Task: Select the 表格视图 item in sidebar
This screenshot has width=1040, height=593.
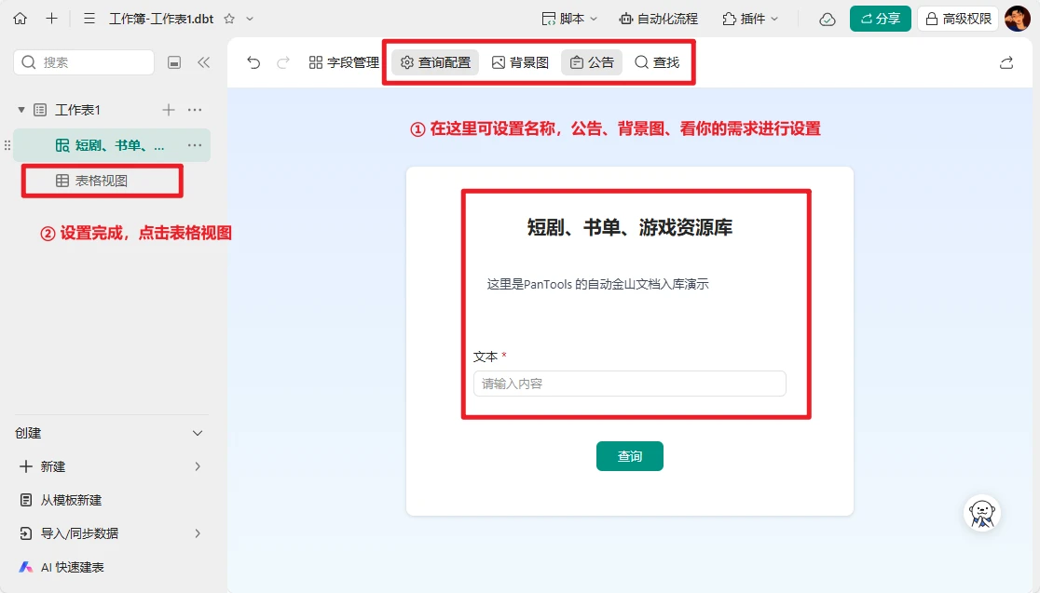Action: [101, 181]
